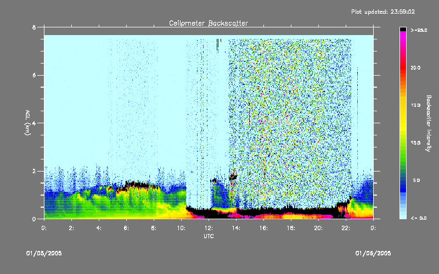Click the x-axis time label "20:"

coord(318,228)
